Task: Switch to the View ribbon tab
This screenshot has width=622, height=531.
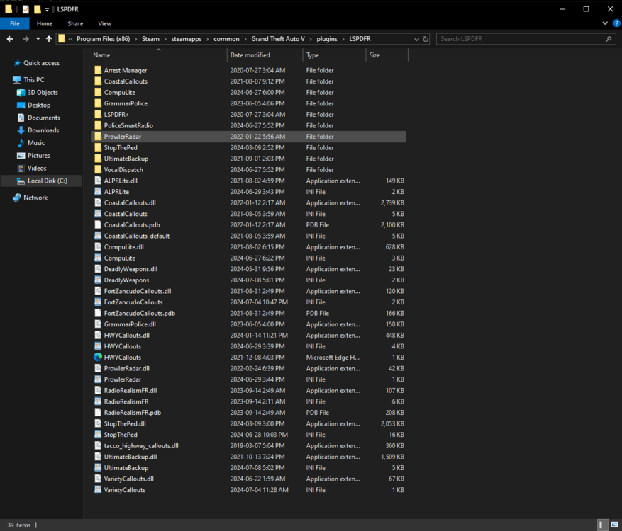Action: coord(104,23)
